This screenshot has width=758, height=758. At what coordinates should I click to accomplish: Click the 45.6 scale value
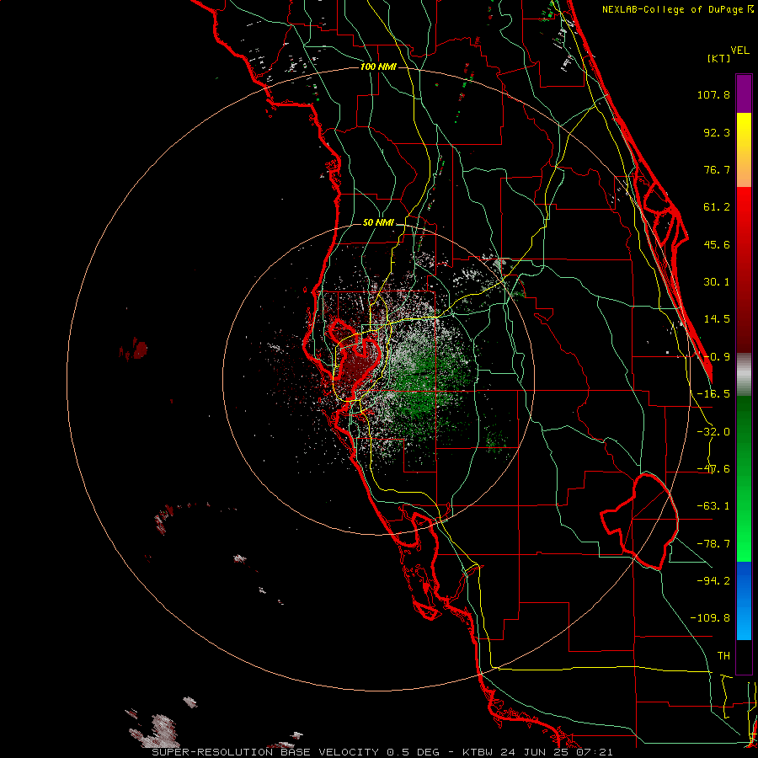717,244
